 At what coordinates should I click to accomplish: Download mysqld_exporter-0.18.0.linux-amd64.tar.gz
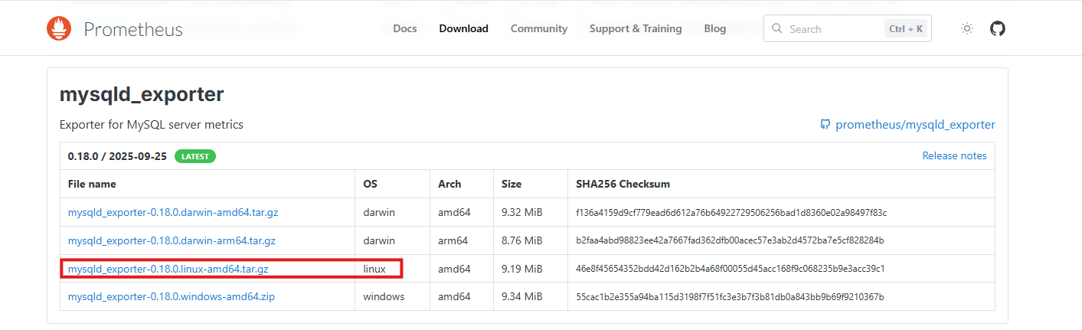pyautogui.click(x=168, y=269)
